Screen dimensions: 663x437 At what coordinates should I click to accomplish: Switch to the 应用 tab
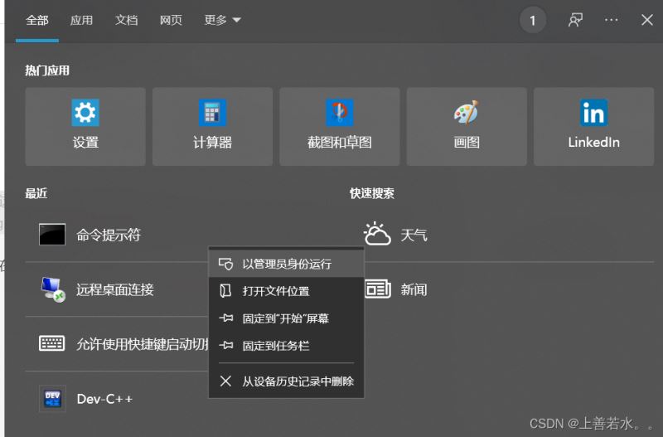coord(81,21)
